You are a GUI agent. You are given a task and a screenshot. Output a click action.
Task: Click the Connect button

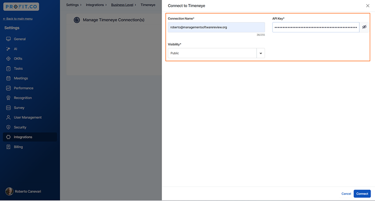pos(362,194)
